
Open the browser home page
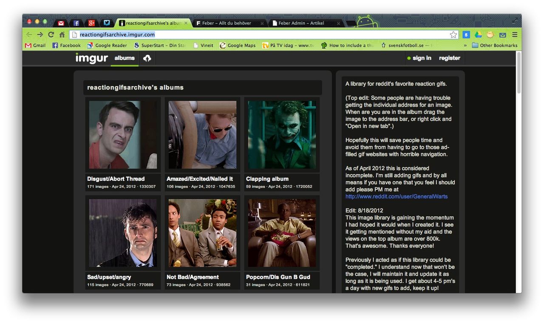click(x=62, y=34)
